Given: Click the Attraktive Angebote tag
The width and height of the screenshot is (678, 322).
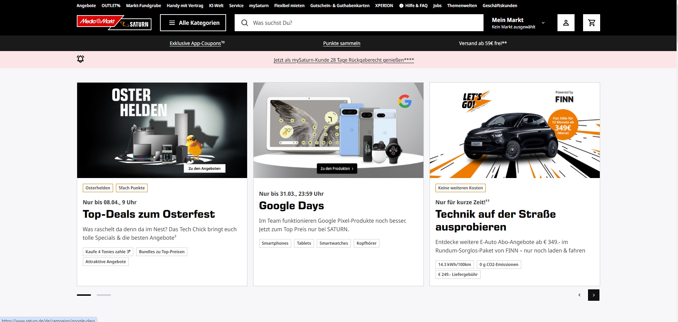Looking at the screenshot, I should pos(106,262).
